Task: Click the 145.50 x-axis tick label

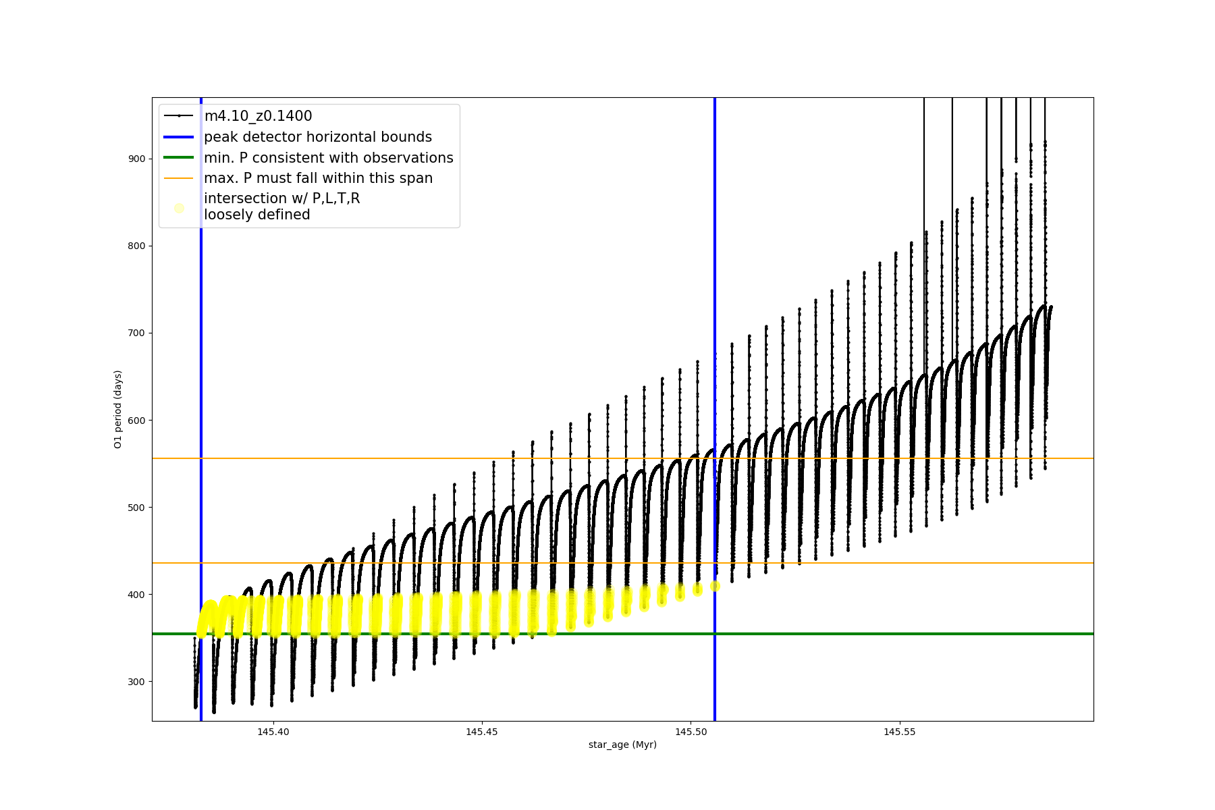Action: click(691, 732)
